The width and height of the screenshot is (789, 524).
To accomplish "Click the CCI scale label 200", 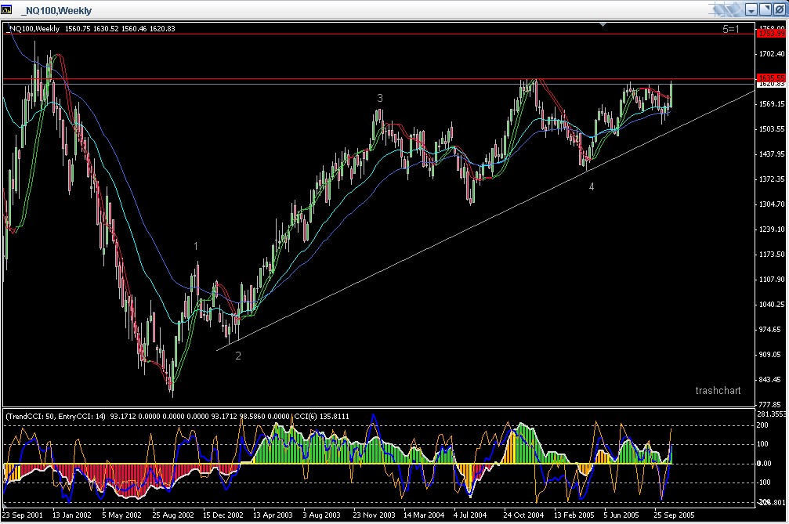I will pos(763,425).
